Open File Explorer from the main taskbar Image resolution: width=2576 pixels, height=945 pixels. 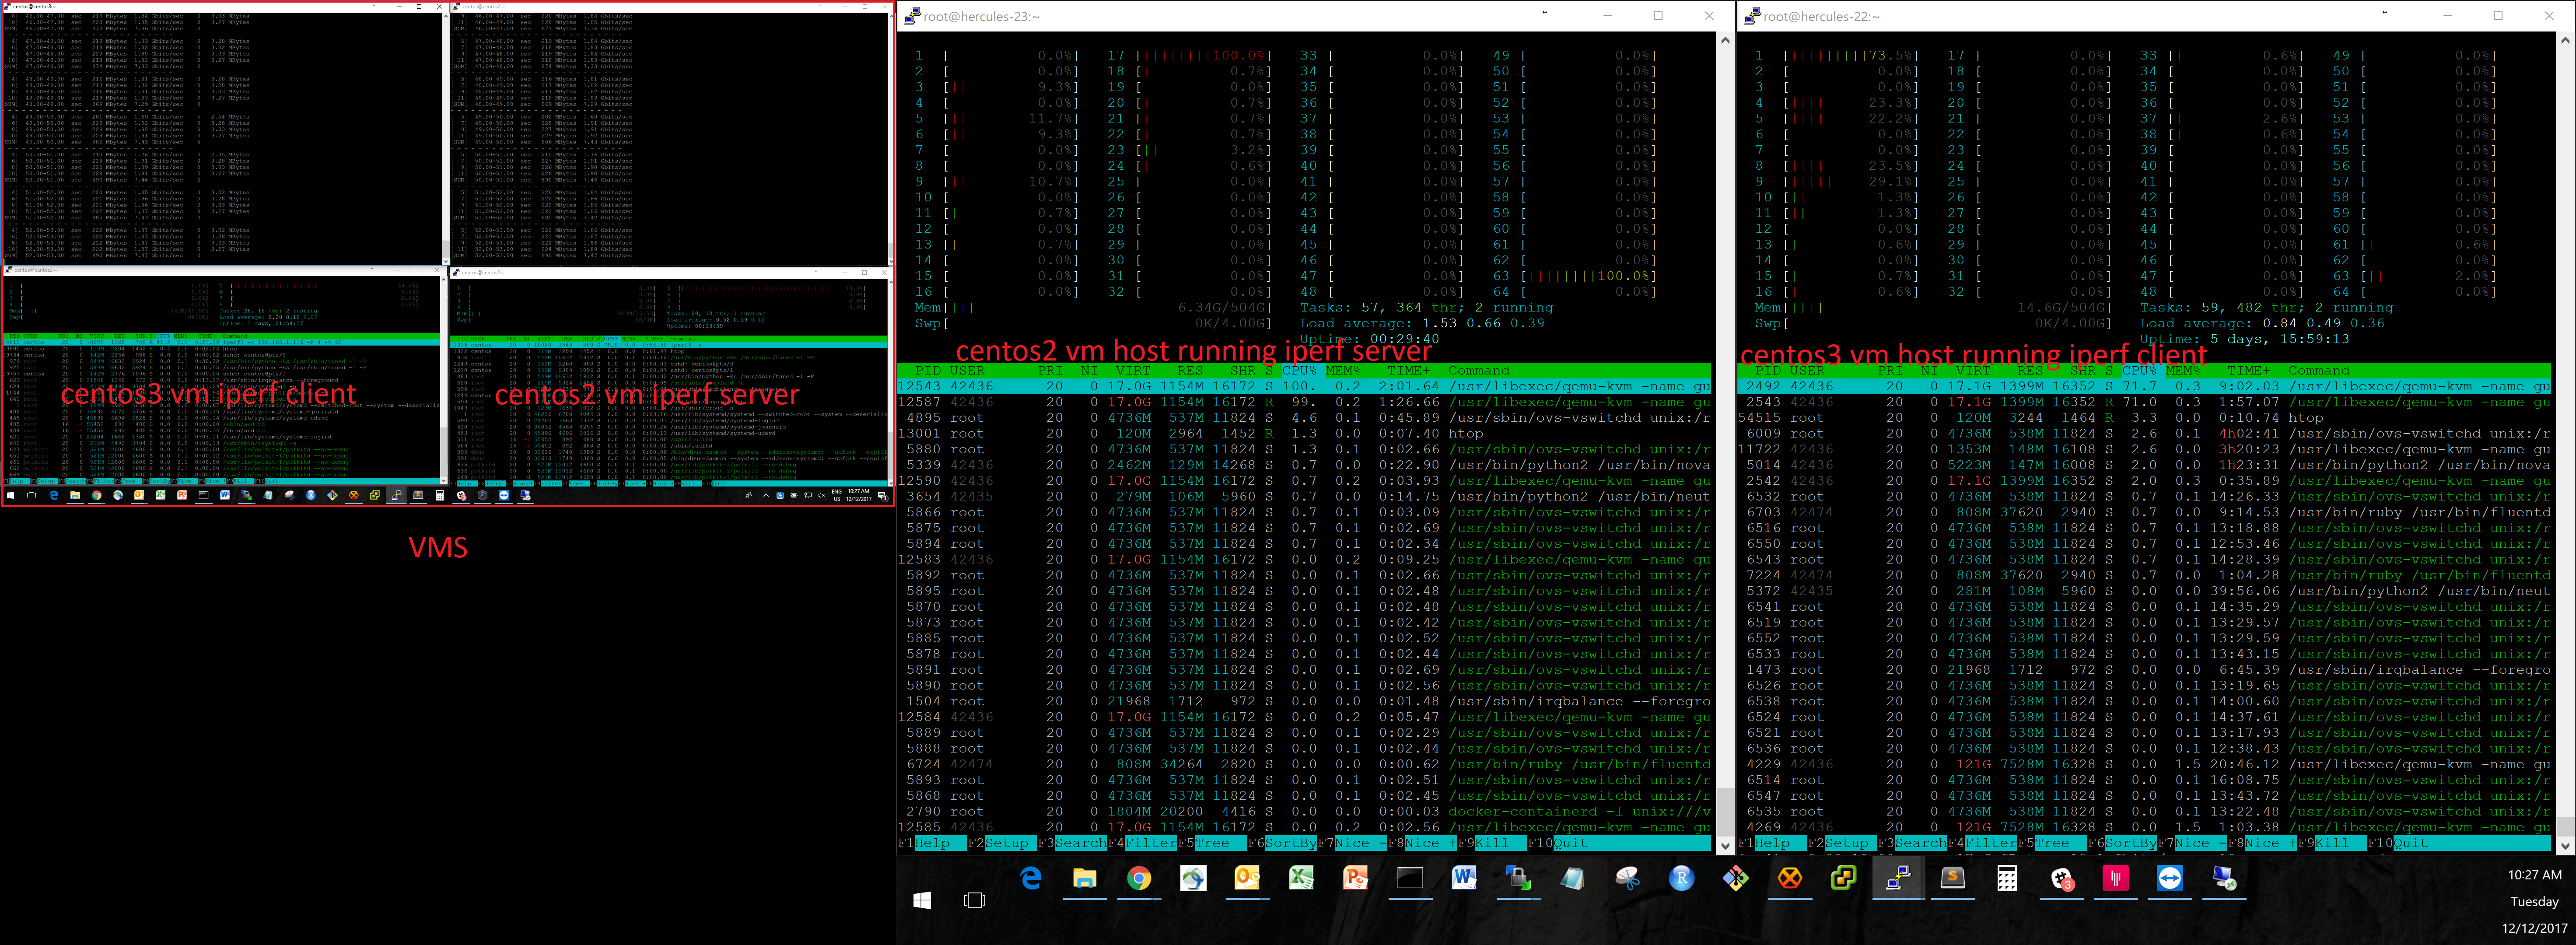1085,879
